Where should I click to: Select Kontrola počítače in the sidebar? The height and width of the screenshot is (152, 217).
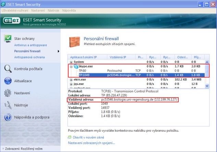[28, 69]
